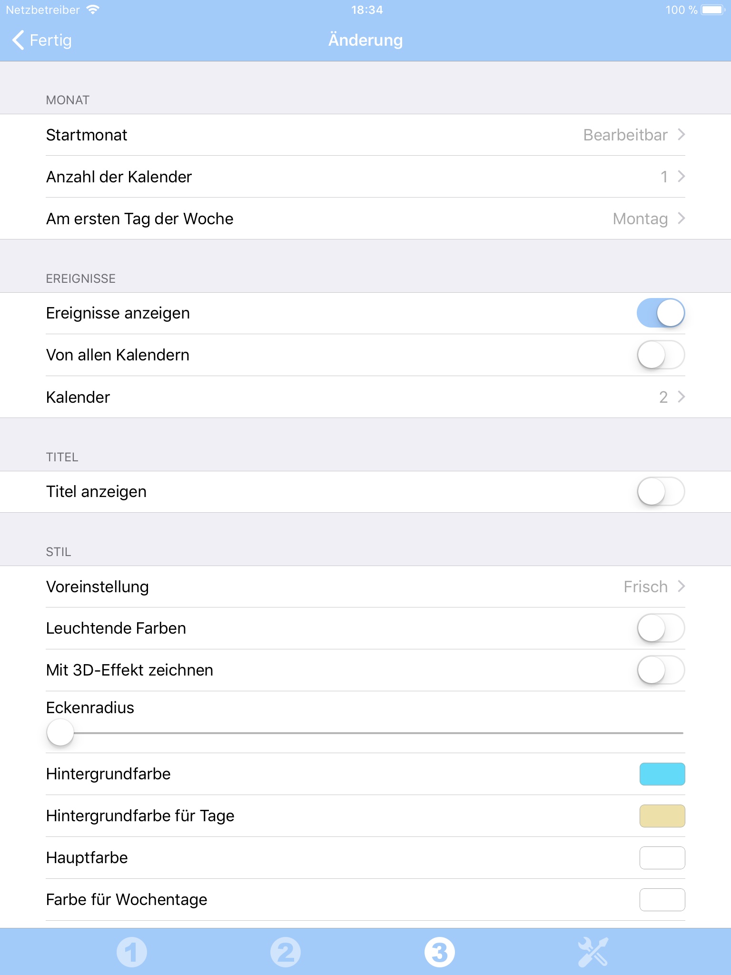Tap the back chevron beside Fertig
This screenshot has width=731, height=975.
click(x=18, y=40)
